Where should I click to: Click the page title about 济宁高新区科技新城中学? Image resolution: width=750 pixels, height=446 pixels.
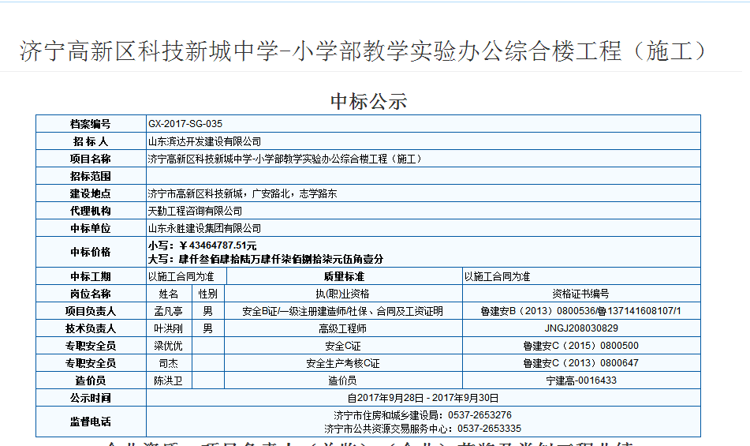363,51
